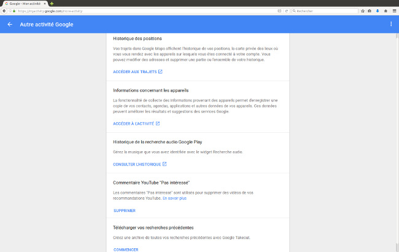This screenshot has height=252, width=399.
Task: Click the ACCÉDER À L'ACTIVITÉ link
Action: (x=136, y=124)
